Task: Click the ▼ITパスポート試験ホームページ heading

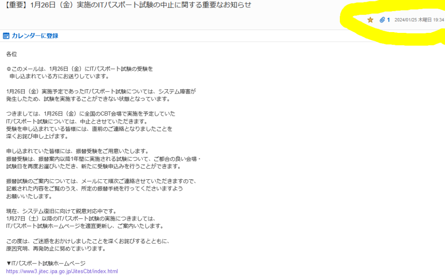Action: 46,263
